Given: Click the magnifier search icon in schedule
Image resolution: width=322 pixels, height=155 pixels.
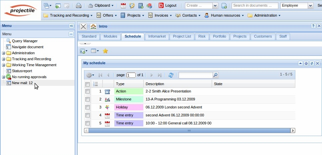Looking at the screenshot, I should coord(216,75).
